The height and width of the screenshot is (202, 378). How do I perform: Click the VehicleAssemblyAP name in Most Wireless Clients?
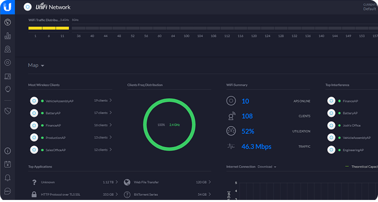click(x=60, y=101)
